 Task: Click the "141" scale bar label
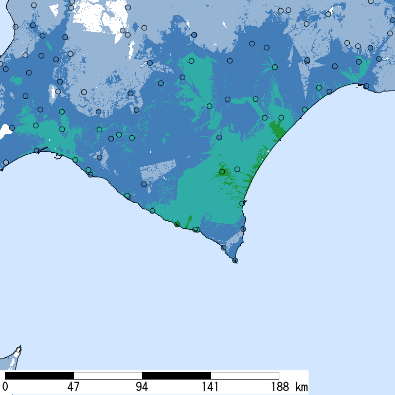[210, 387]
